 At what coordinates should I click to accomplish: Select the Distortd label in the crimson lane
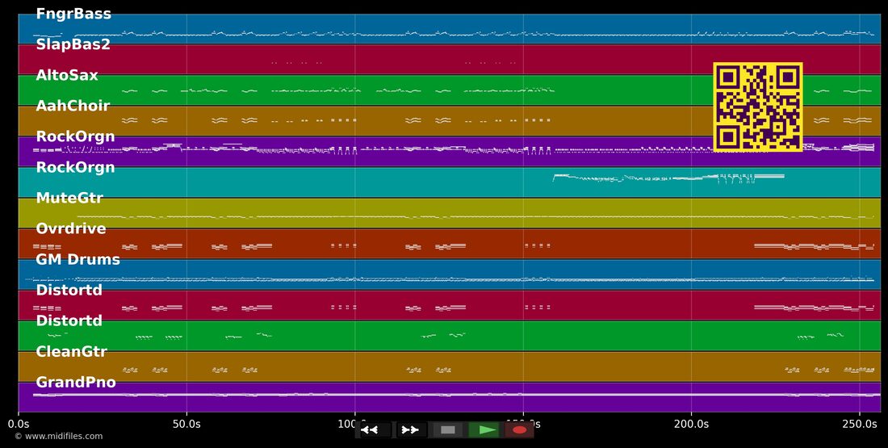69,290
